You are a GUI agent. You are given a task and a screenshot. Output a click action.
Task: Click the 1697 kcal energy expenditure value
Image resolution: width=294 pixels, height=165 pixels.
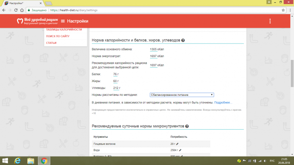(153, 56)
